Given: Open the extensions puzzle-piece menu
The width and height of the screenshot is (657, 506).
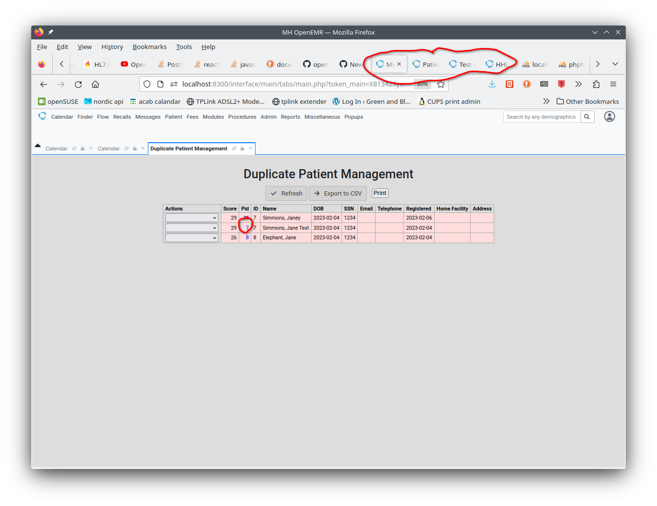Looking at the screenshot, I should (596, 84).
